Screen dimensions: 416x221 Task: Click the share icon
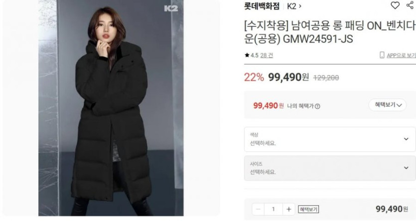point(411,5)
